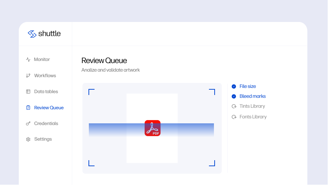Select Review Queue in the sidebar
This screenshot has height=185, width=328.
pos(49,108)
